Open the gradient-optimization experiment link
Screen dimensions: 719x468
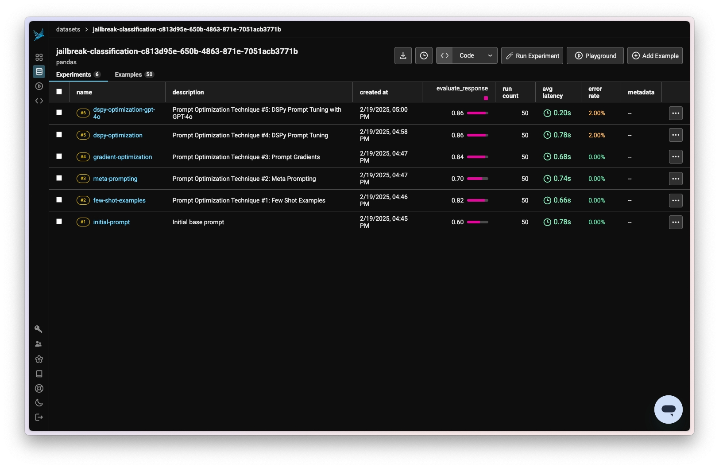[122, 157]
